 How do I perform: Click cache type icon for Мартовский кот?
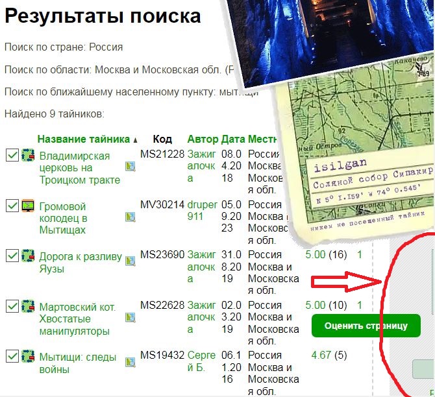point(28,306)
